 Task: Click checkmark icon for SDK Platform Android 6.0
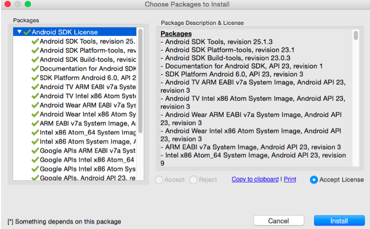(x=35, y=78)
